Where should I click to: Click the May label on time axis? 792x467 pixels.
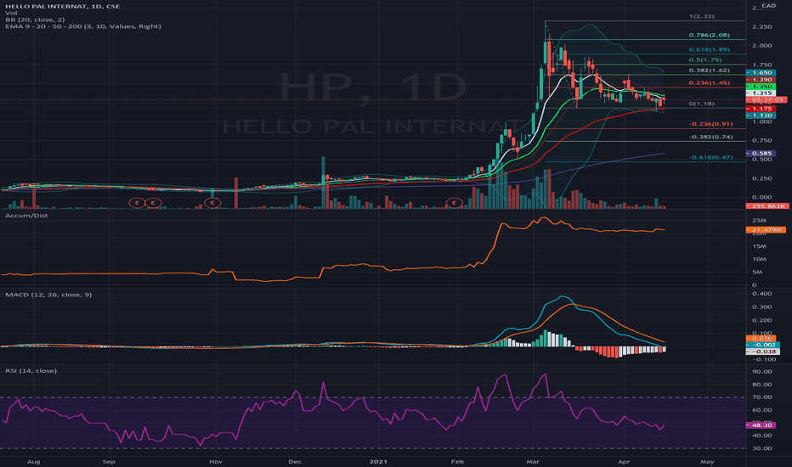(707, 461)
